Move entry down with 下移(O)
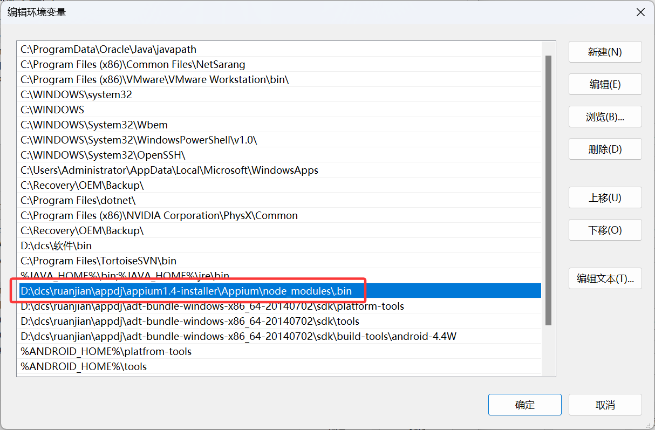 coord(605,230)
